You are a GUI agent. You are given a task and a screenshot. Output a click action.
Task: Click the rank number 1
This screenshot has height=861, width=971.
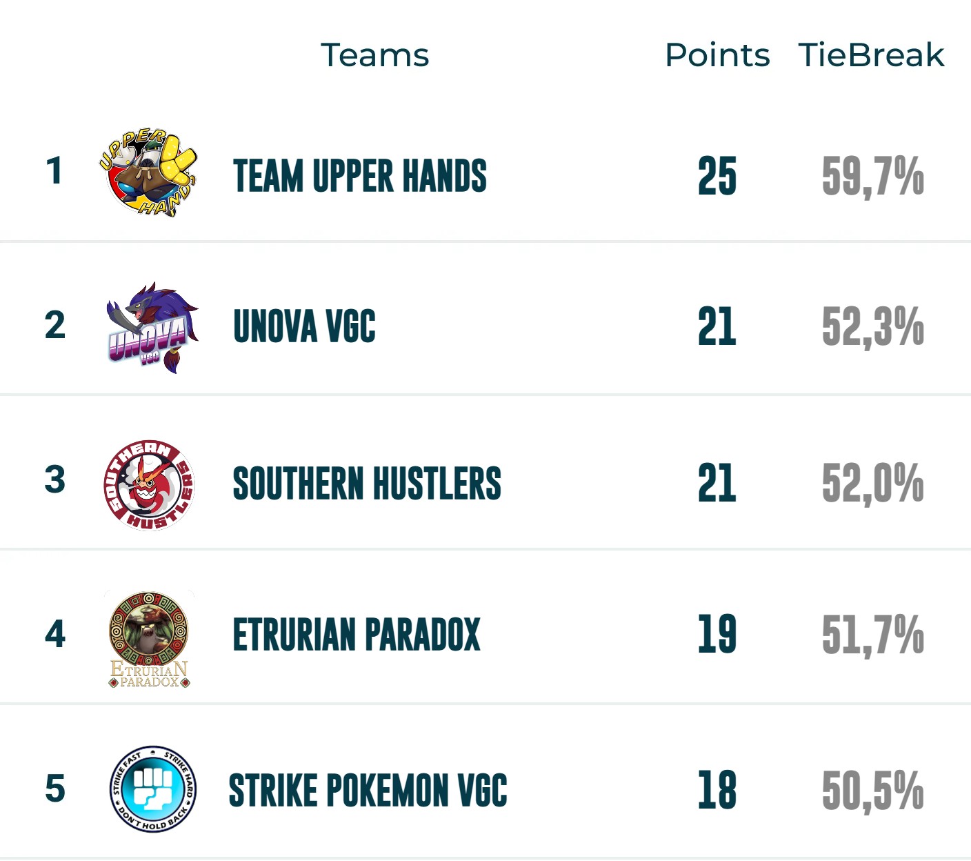pos(54,171)
